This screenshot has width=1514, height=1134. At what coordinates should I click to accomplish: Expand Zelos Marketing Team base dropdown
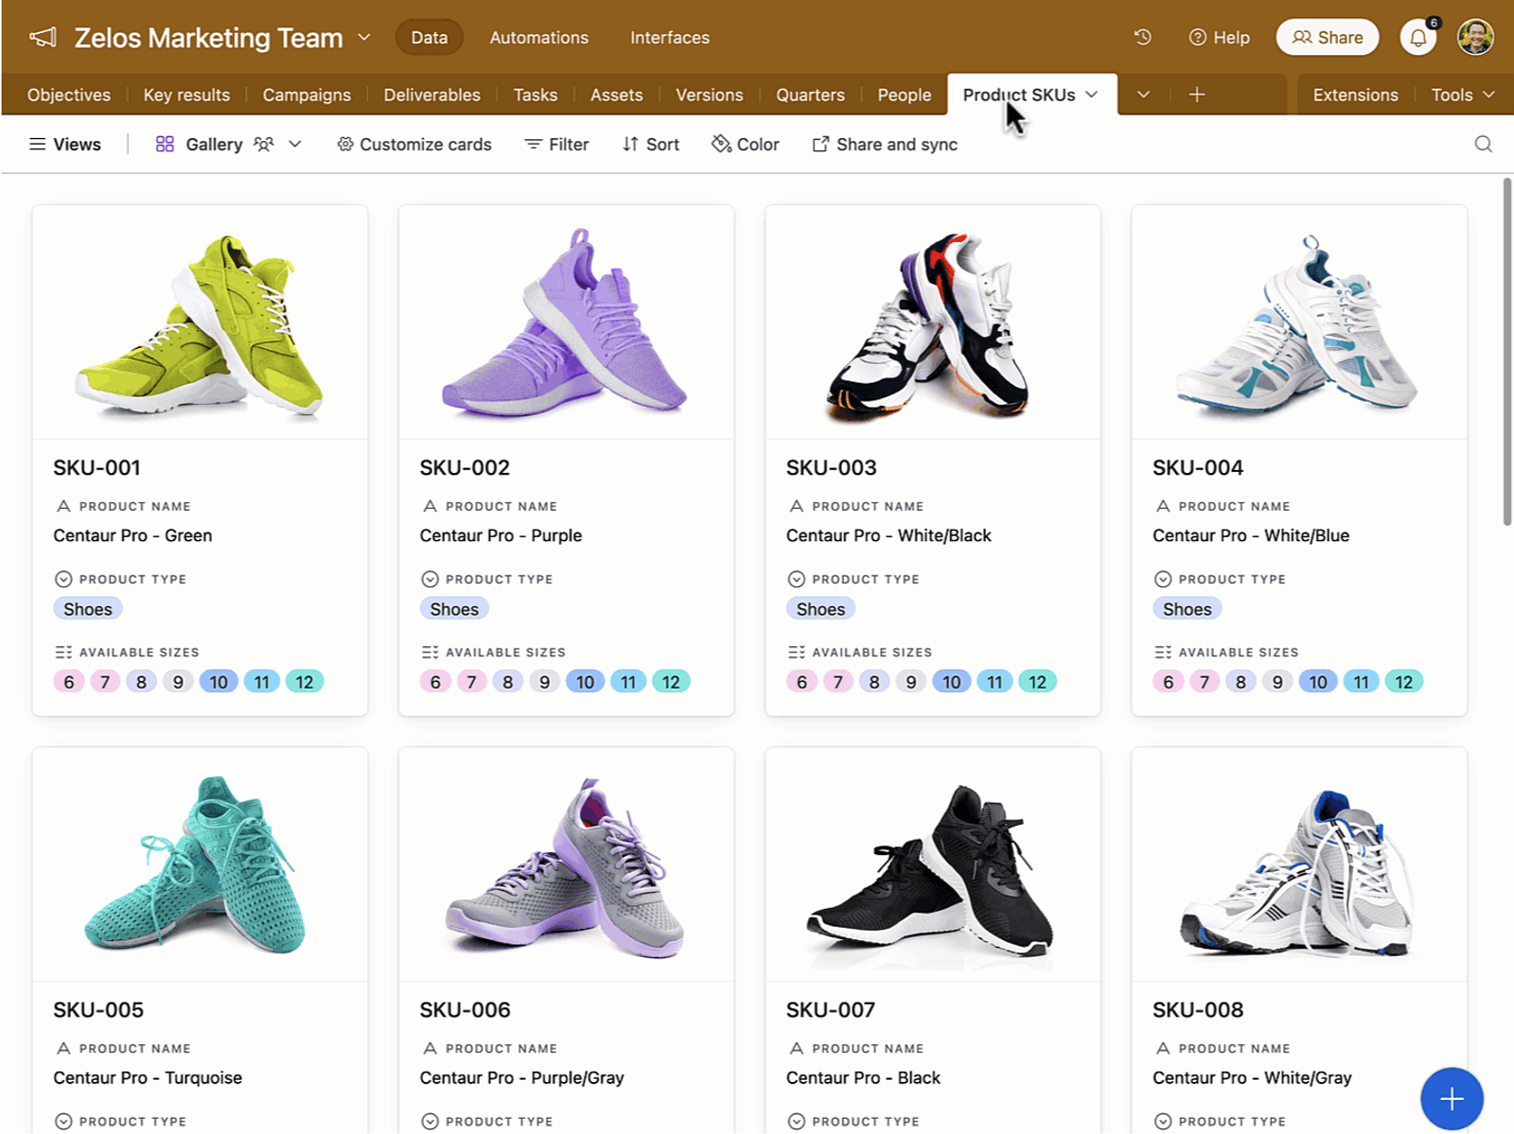[363, 38]
